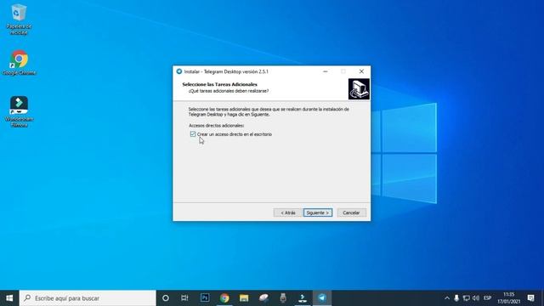Screen dimensions: 544x306
Task: Go back with the Atrás button
Action: (x=287, y=212)
